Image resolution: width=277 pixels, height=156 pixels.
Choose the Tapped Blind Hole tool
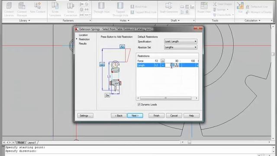tap(143, 12)
